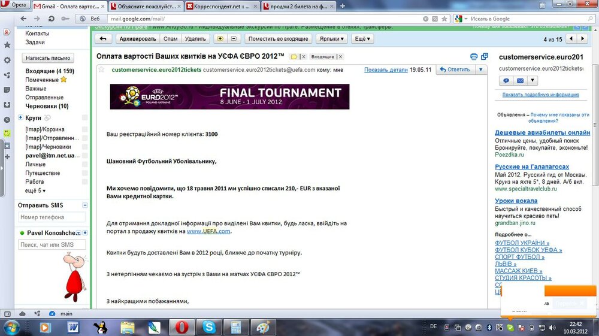Open the Opera main menu
Viewport: 599px width, 336px height.
(x=14, y=5)
